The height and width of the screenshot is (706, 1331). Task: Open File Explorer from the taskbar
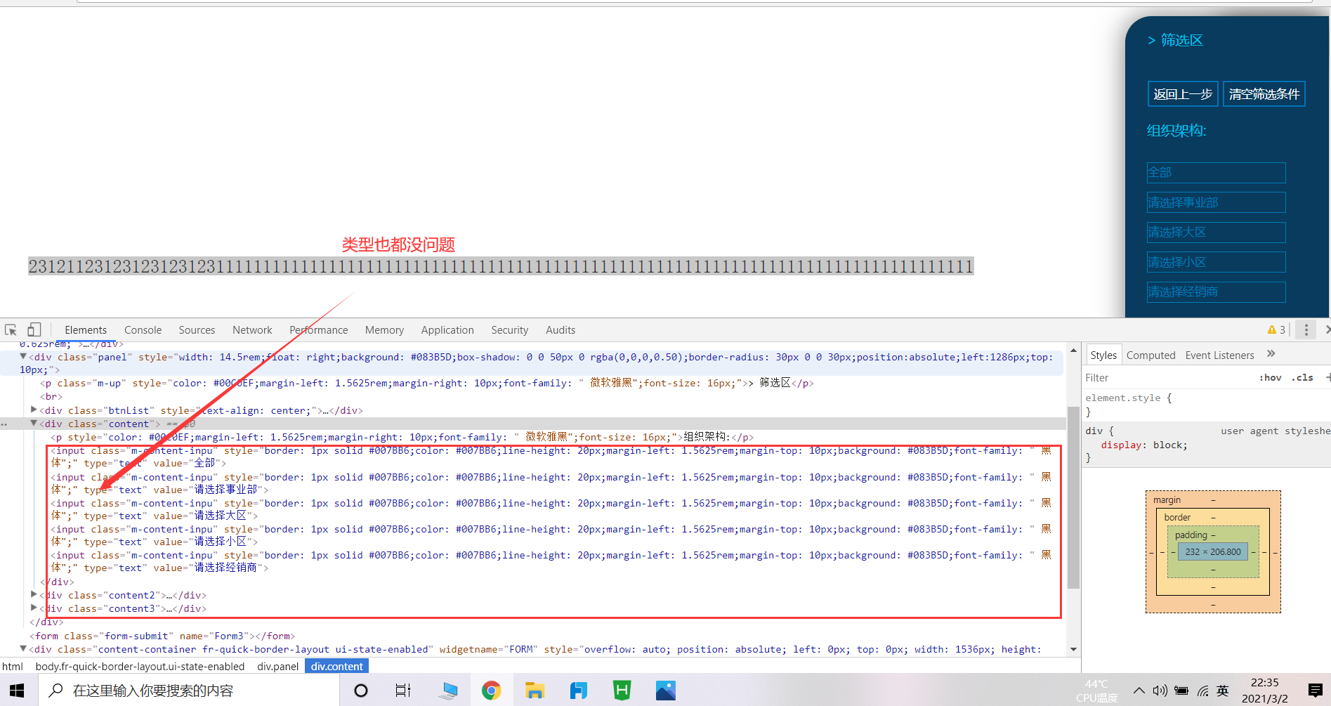coord(535,691)
